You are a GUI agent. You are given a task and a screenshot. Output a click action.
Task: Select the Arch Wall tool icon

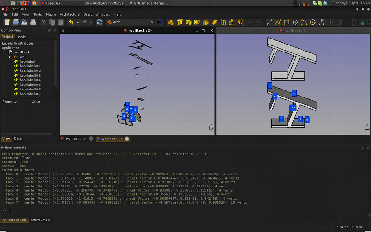(171, 22)
